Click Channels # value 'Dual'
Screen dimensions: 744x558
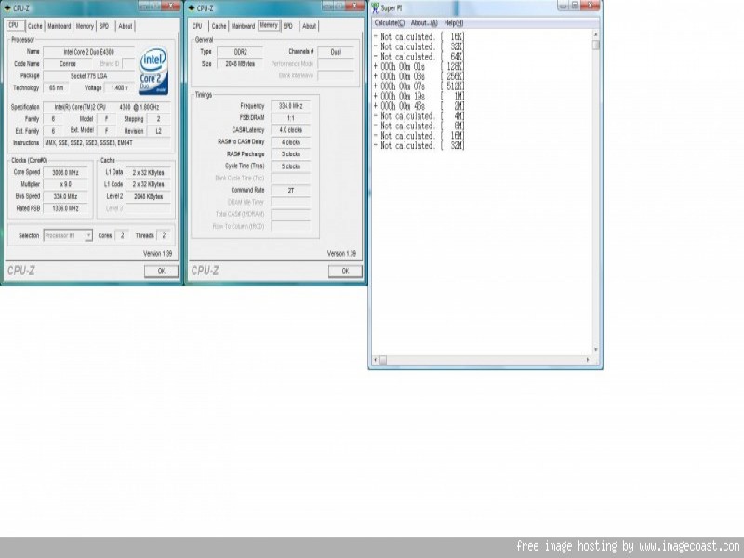(336, 52)
